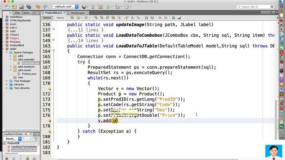Click the Last Edit icon in editor toolbar
Viewport: 285px width, 160px height.
click(x=72, y=18)
